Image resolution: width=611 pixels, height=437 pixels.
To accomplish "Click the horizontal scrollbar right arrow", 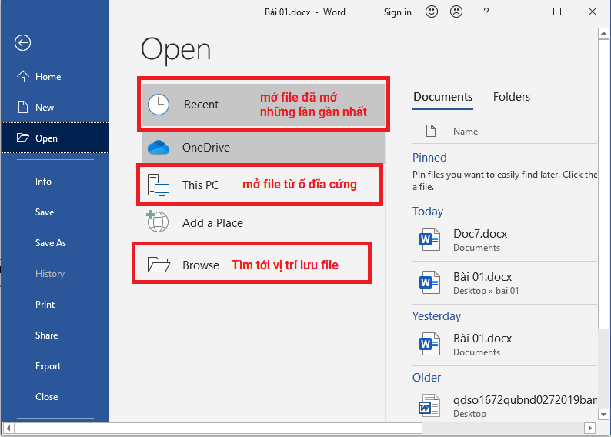I will (589, 428).
